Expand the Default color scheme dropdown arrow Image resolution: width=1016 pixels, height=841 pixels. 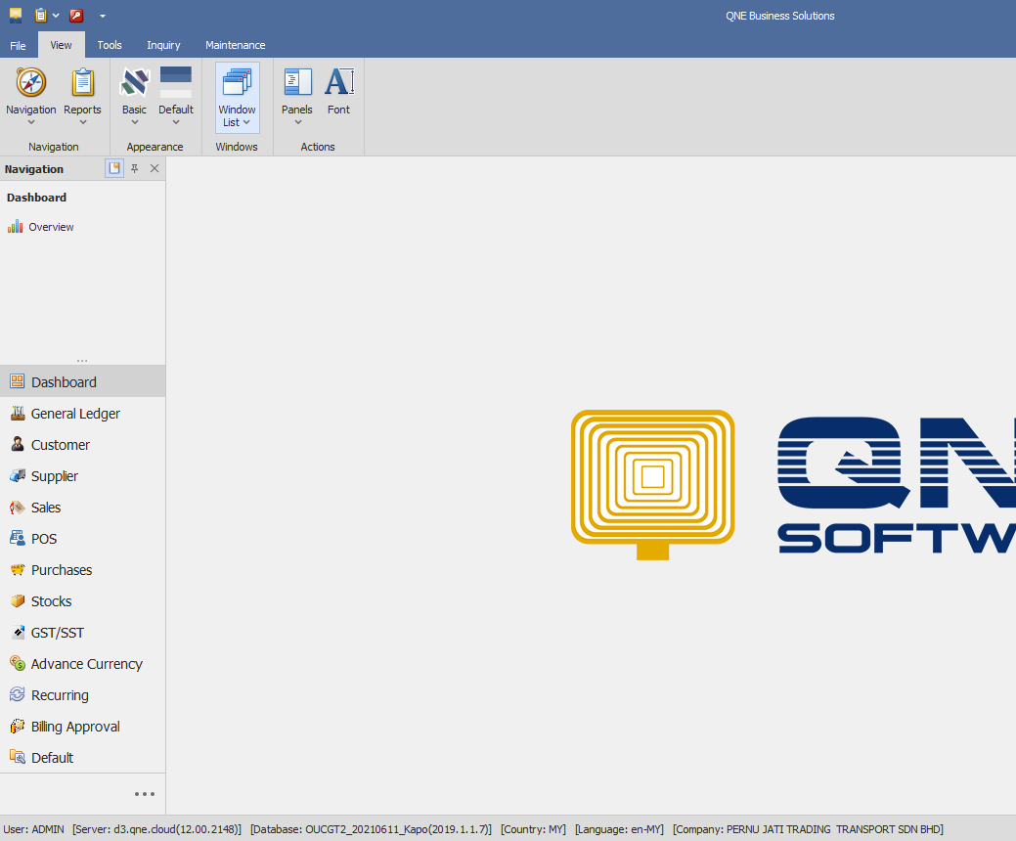tap(176, 122)
